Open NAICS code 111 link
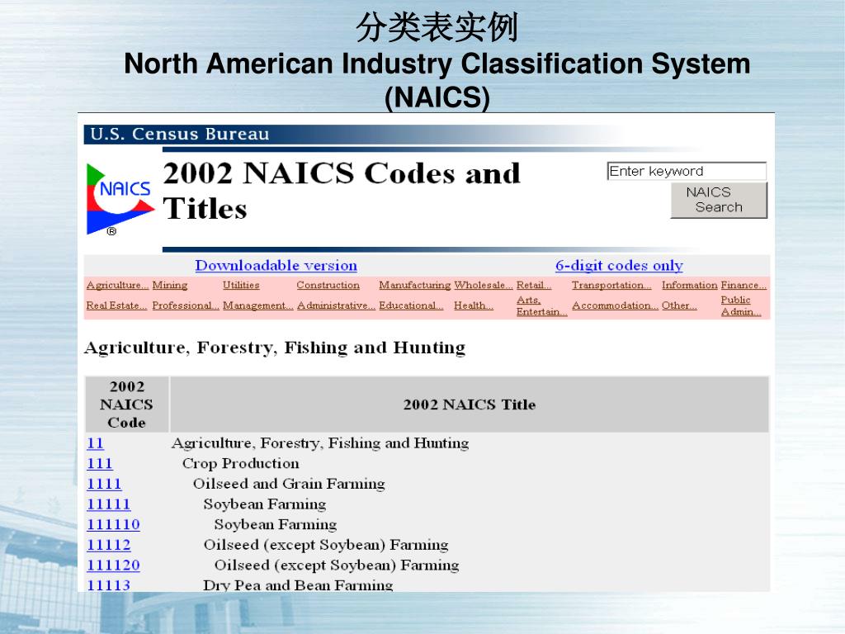Viewport: 845px width, 634px height. point(100,464)
